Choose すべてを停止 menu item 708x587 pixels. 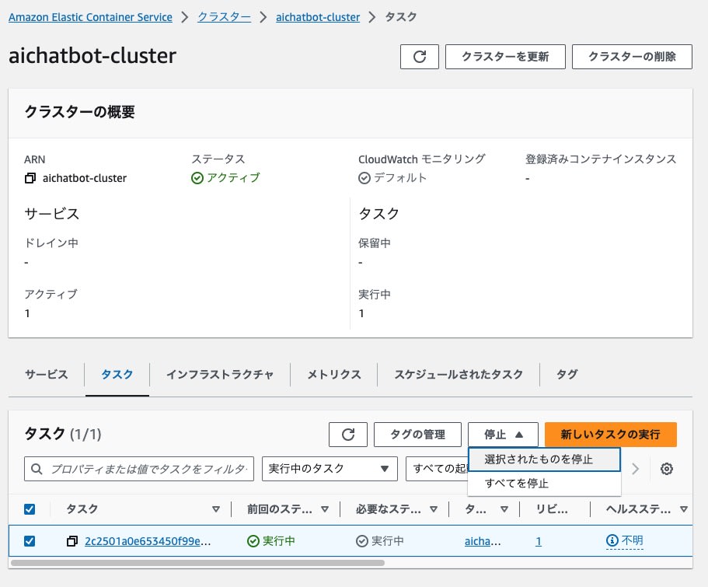[x=545, y=484]
